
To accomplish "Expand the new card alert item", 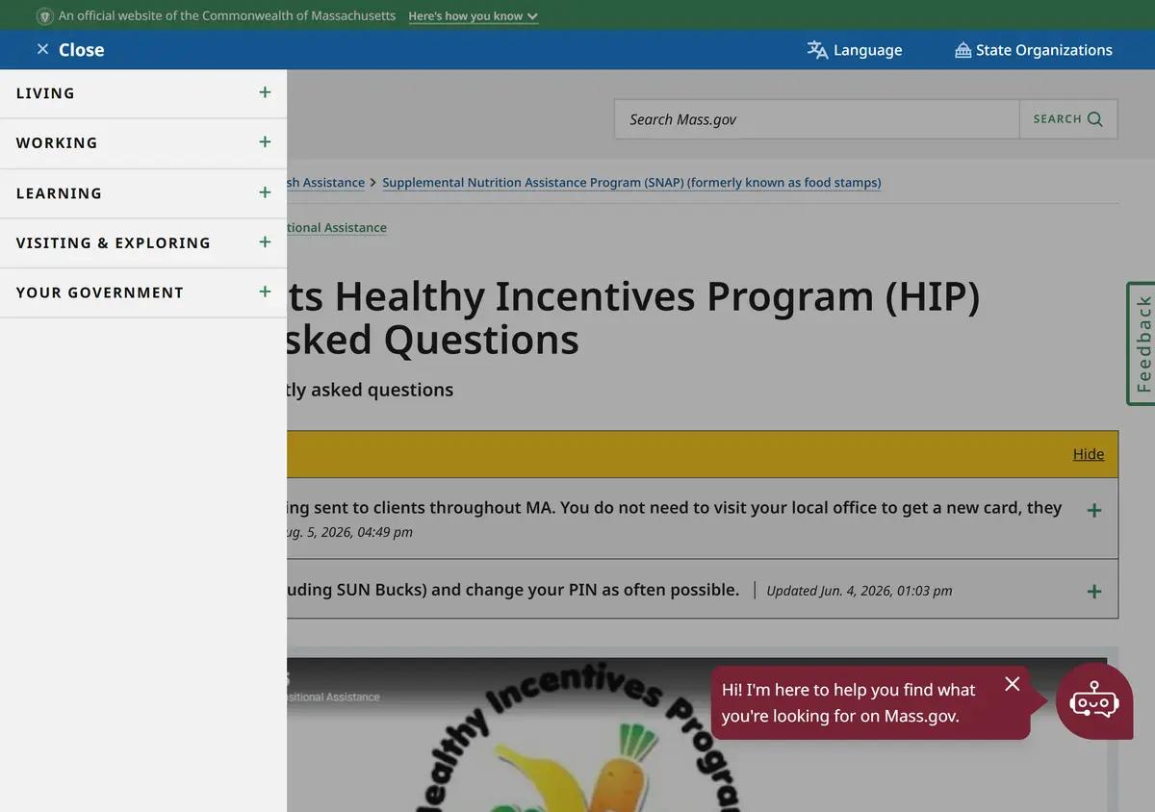I will [x=1093, y=510].
